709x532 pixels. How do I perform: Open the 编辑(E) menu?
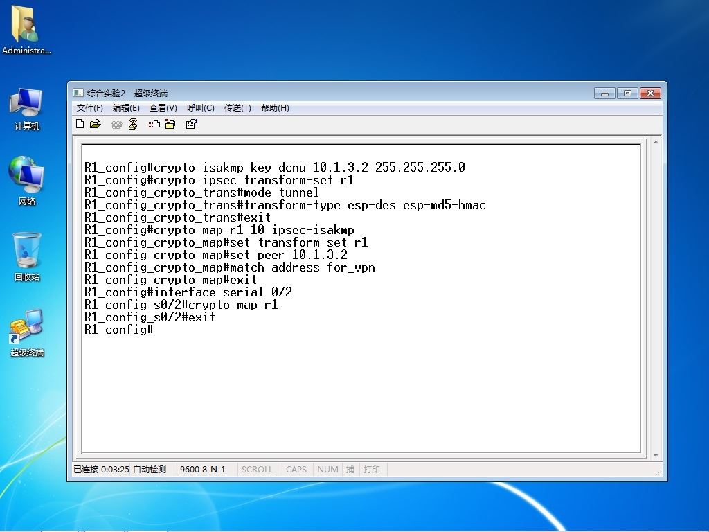(126, 107)
